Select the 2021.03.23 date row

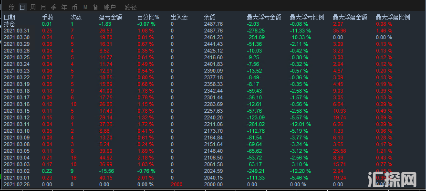[x=16, y=71]
